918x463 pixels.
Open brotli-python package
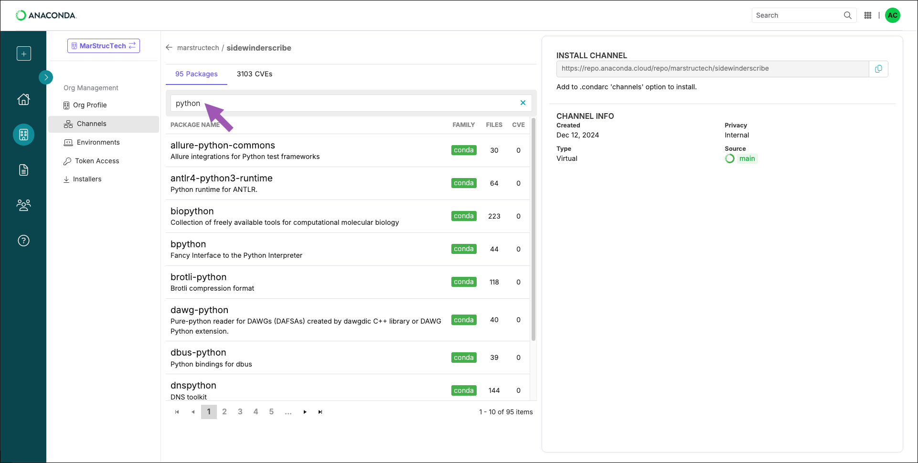click(198, 277)
